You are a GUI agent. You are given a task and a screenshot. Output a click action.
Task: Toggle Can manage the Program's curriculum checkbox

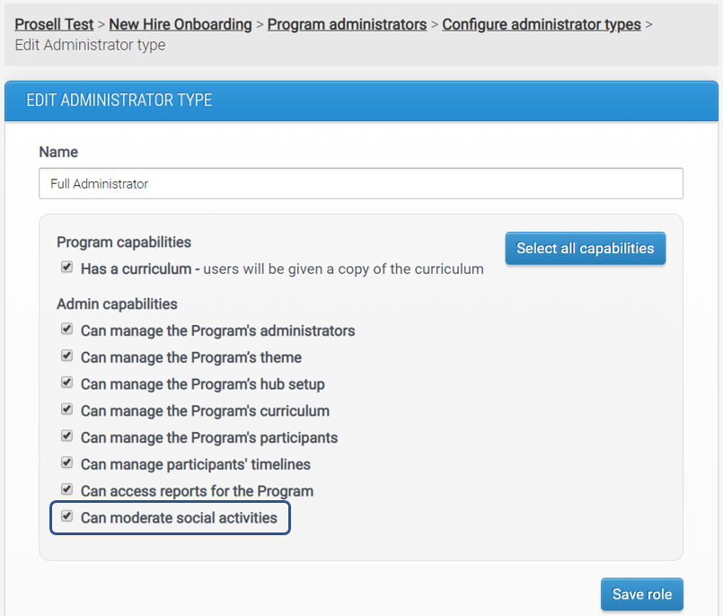(x=66, y=409)
